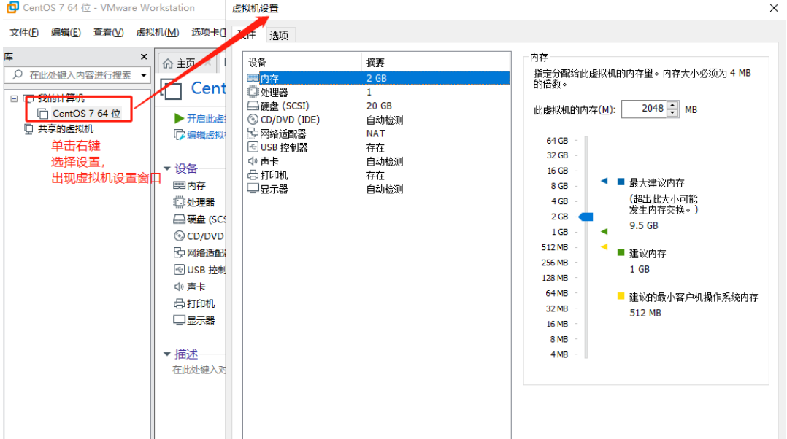
Task: Click the network adapter icon in main window devices
Action: click(x=179, y=252)
